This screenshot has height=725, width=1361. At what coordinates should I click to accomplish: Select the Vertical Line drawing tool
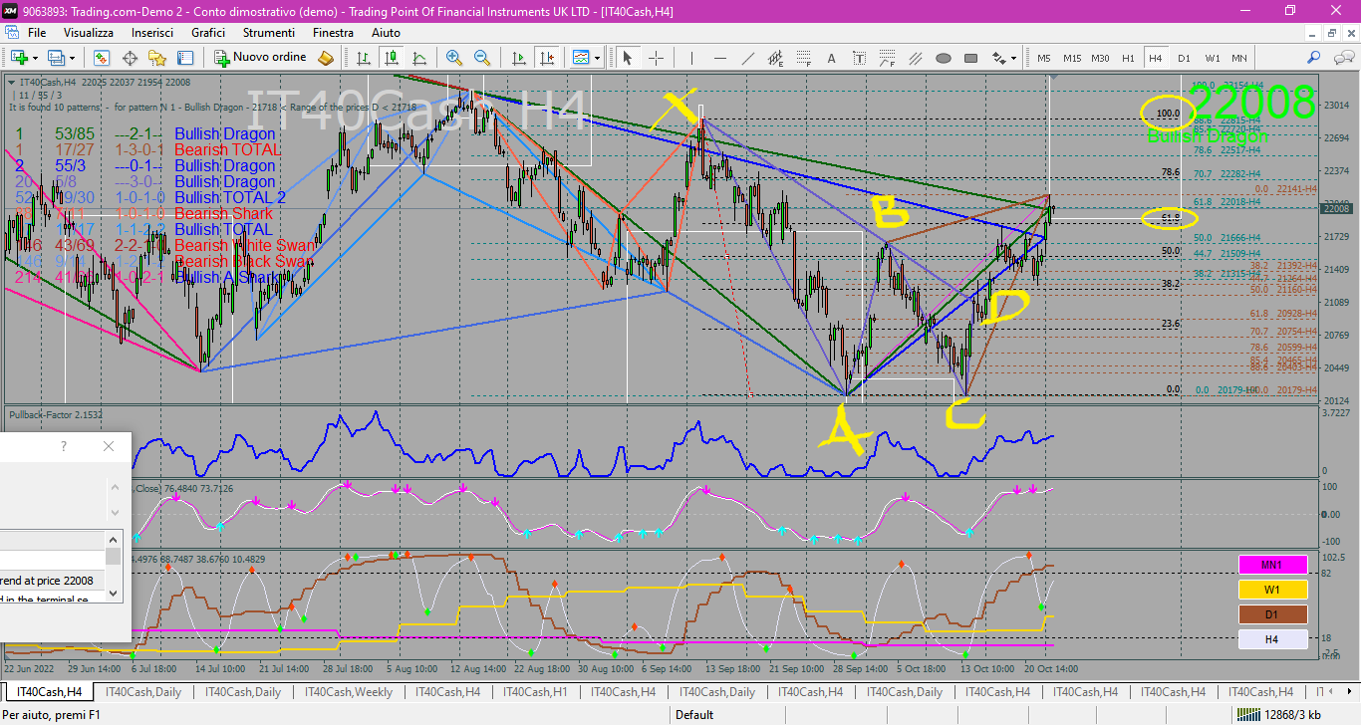692,58
